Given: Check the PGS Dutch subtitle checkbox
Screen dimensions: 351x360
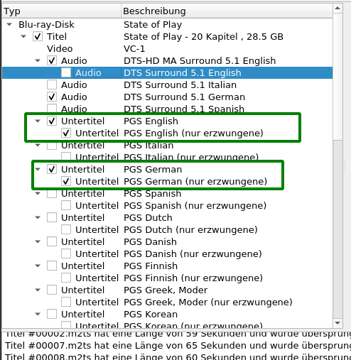Looking at the screenshot, I should (52, 218).
